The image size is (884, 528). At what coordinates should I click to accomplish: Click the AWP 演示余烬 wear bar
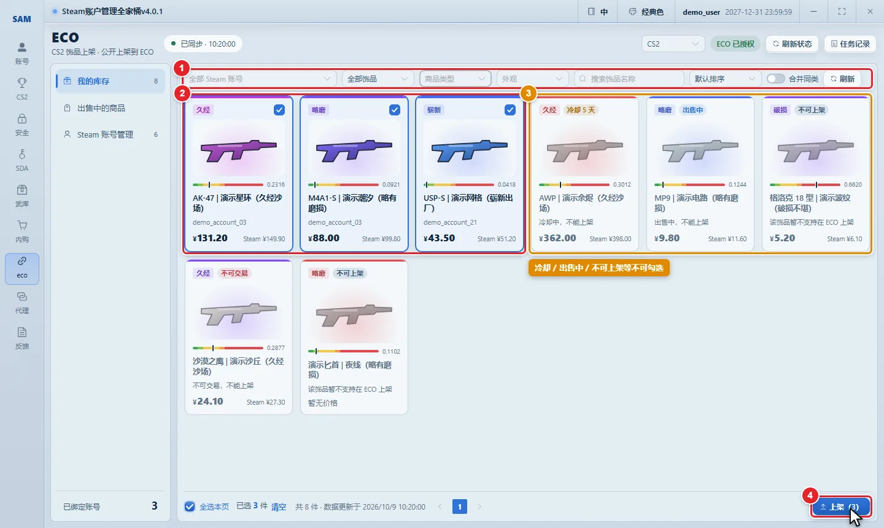pyautogui.click(x=574, y=184)
